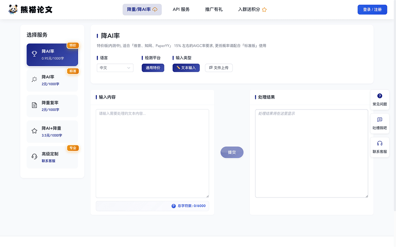Viewport: 396px width, 247px height.
Task: Click the star icon for 降AI+降重
Action: point(34,131)
